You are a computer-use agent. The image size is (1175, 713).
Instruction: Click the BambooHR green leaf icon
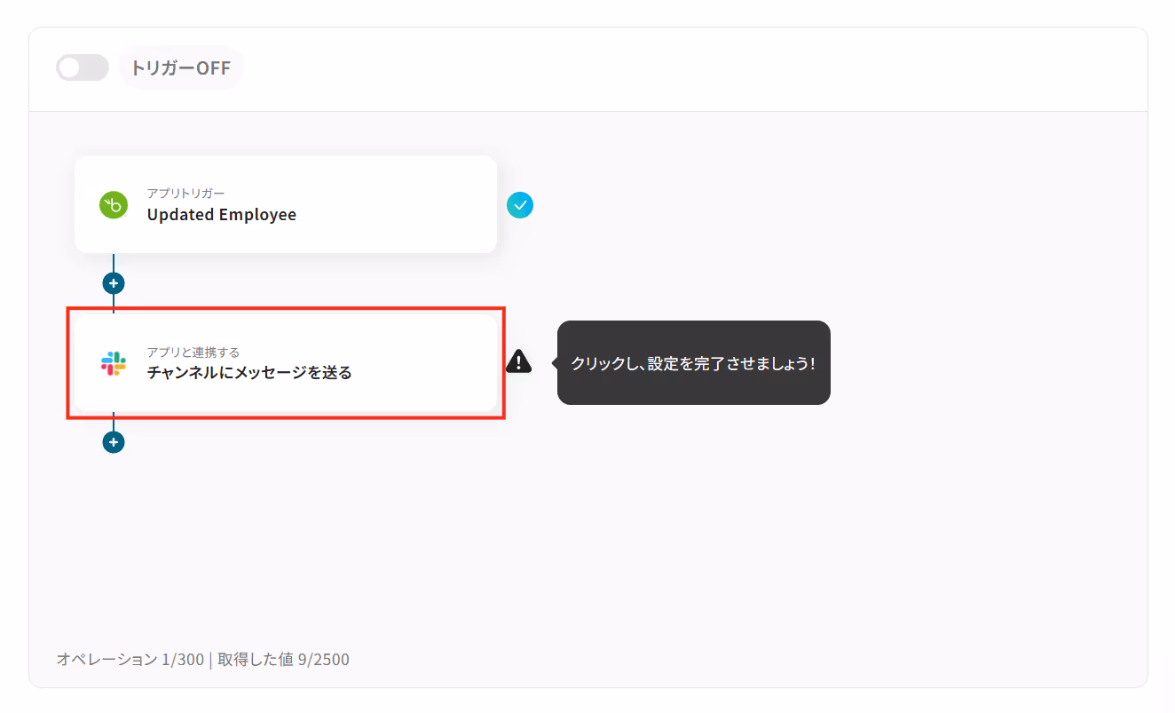coord(114,205)
